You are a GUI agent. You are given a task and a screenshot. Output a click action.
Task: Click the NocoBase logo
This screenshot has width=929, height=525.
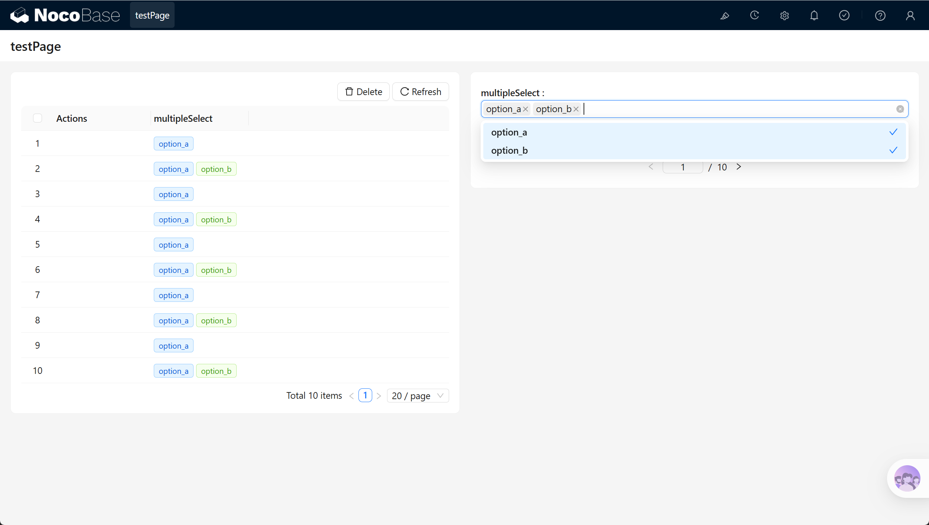click(65, 15)
